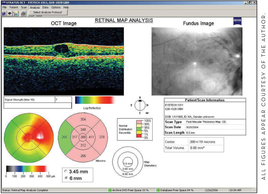Click the outer nasal sector value 378

102,137
